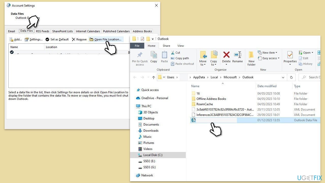Click Rename in ribbon
The width and height of the screenshot is (325, 183).
237,57
